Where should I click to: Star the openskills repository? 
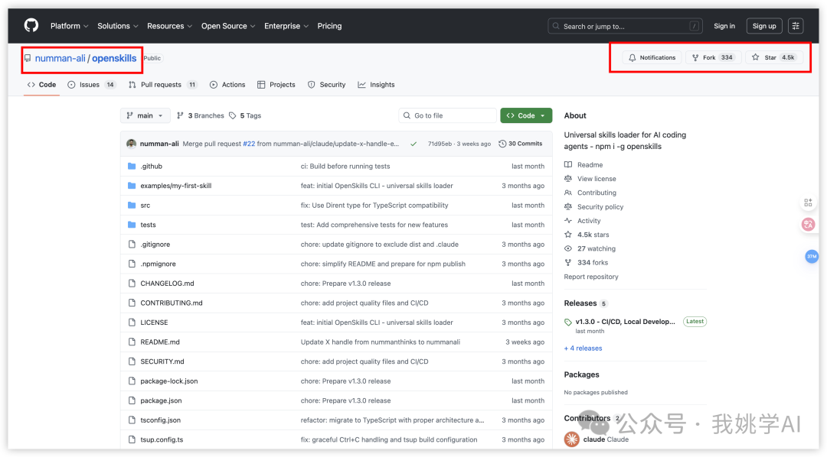(773, 57)
